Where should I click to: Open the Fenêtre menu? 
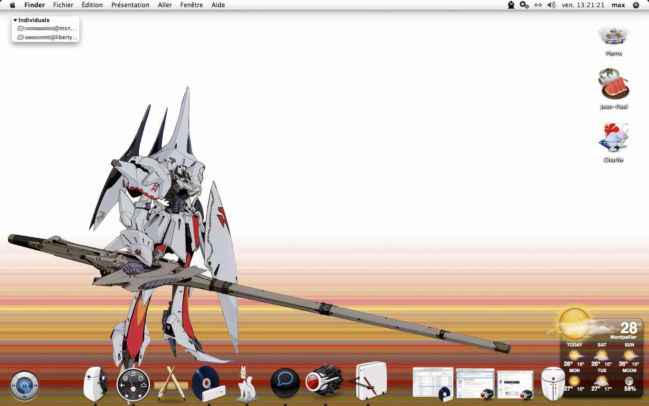click(x=192, y=5)
